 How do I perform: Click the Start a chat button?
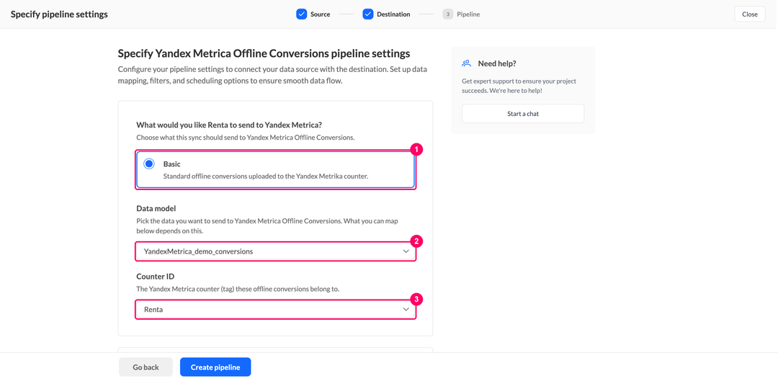(x=523, y=114)
